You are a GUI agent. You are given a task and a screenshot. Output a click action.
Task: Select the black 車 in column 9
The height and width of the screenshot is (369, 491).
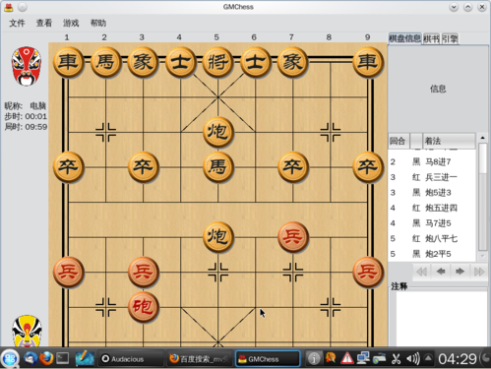click(x=368, y=62)
